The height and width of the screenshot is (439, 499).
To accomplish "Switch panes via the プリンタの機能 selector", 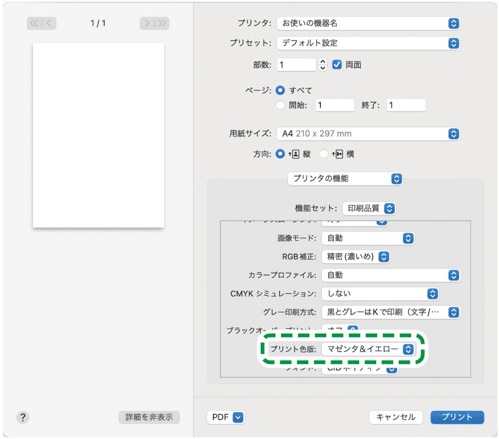I will click(346, 179).
